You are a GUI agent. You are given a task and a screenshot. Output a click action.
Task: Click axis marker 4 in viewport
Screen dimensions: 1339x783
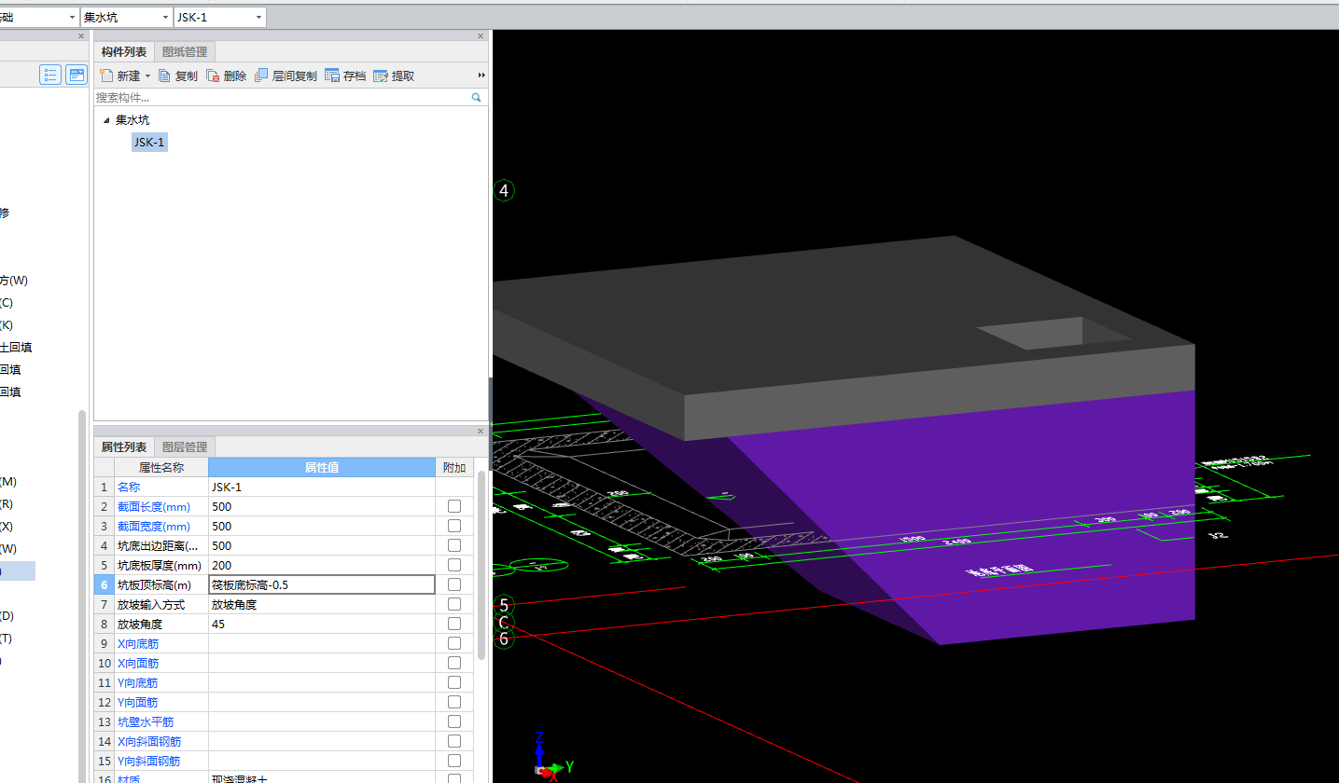pyautogui.click(x=504, y=191)
